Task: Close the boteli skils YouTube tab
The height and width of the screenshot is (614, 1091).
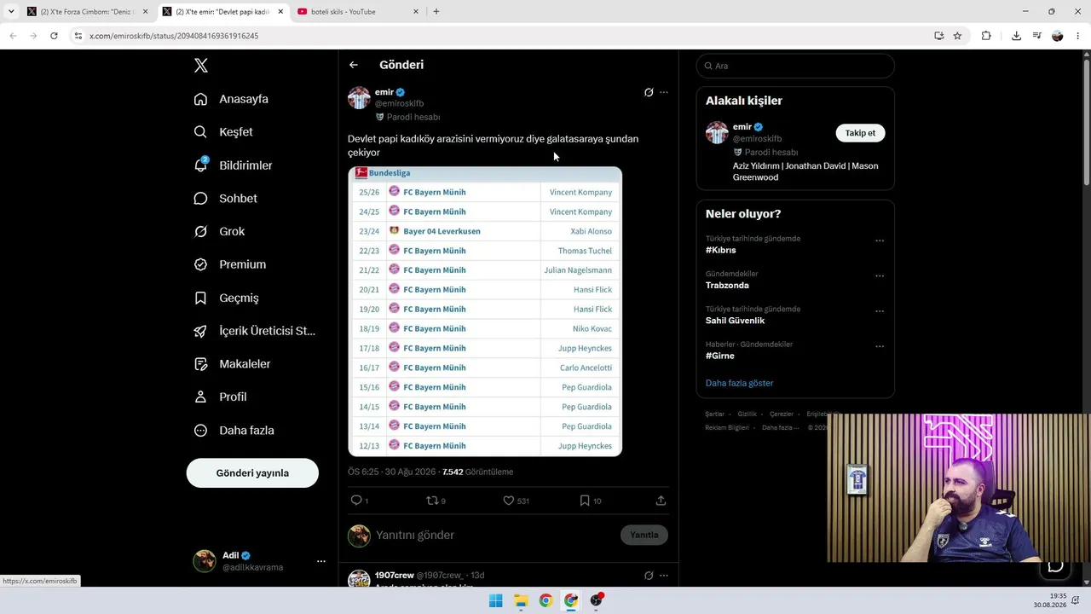Action: coord(416,12)
